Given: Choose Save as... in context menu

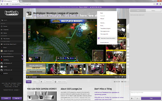Looking at the screenshot, I should [x=107, y=23].
